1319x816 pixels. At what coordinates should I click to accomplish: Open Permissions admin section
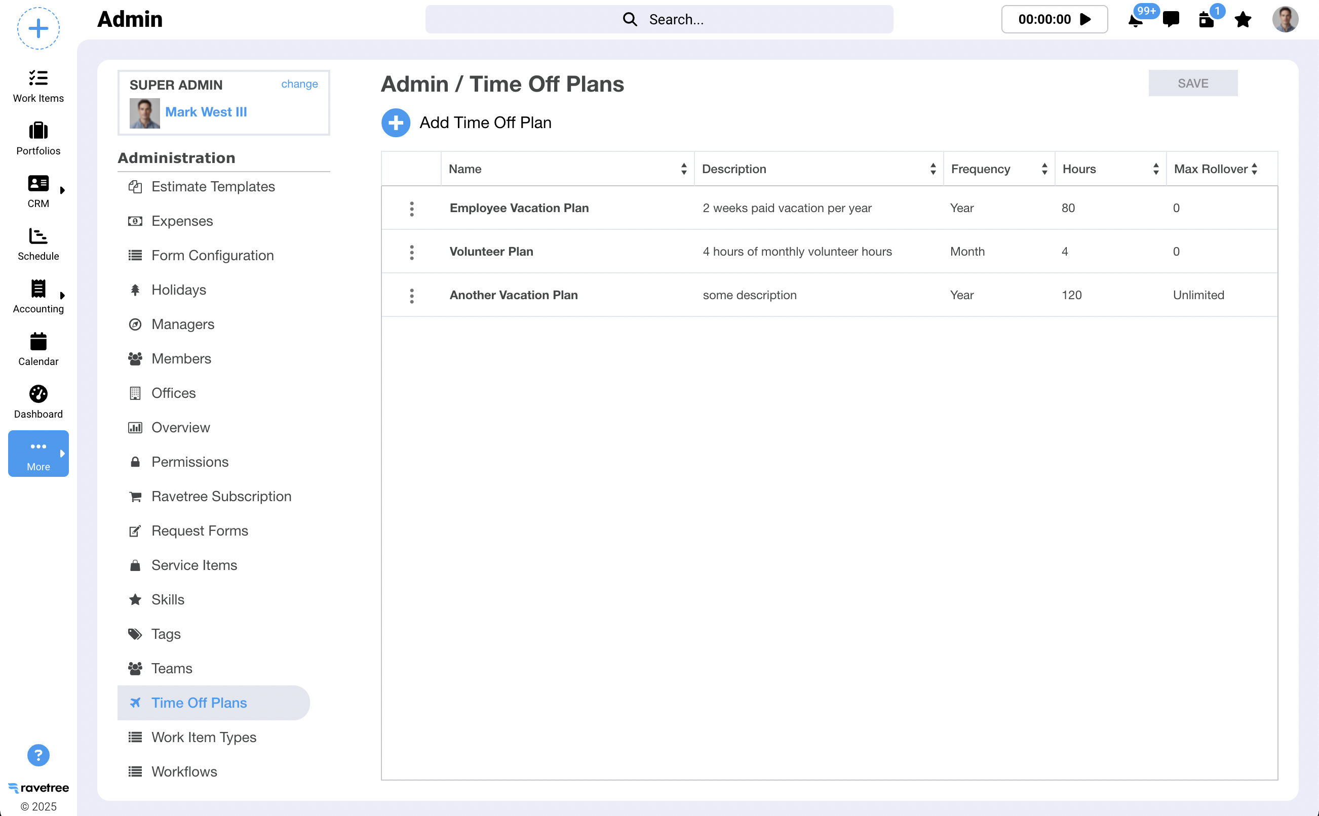(189, 462)
